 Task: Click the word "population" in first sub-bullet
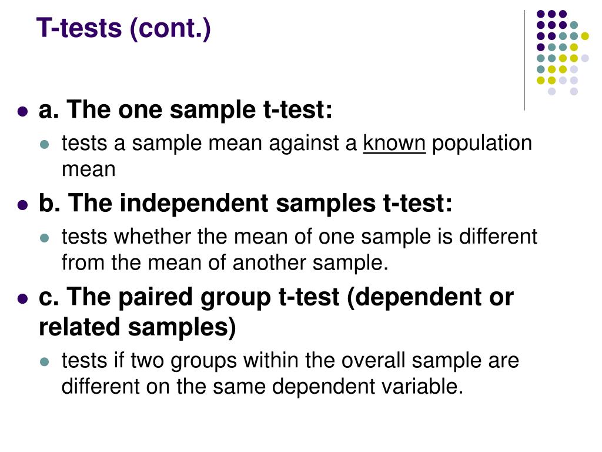coord(482,144)
